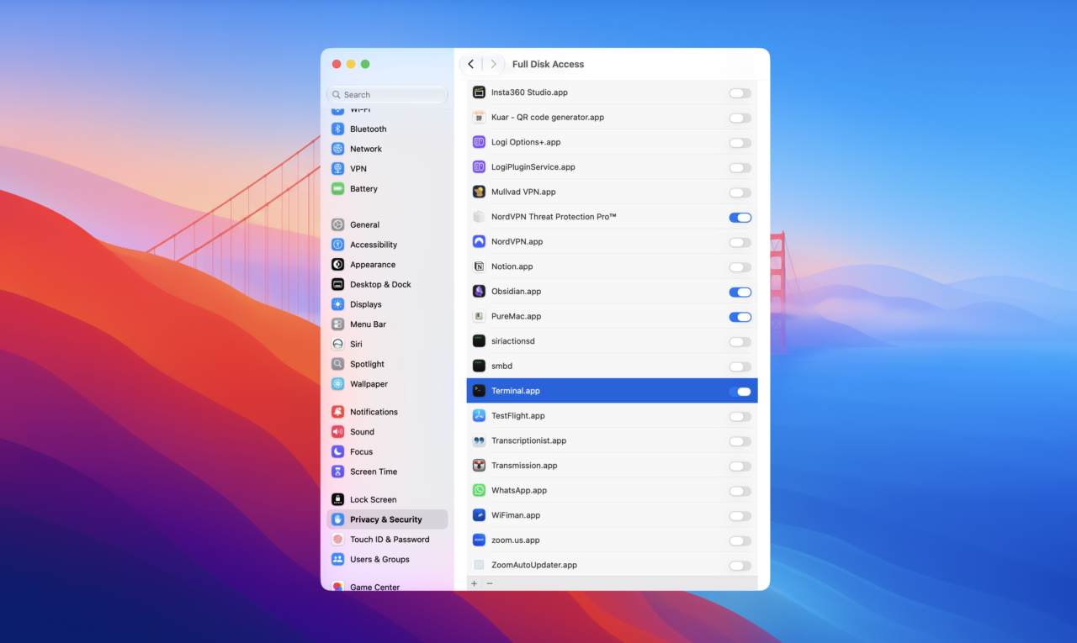Turn off Obsidian.app disk access toggle
Image resolution: width=1077 pixels, height=643 pixels.
[x=740, y=292]
